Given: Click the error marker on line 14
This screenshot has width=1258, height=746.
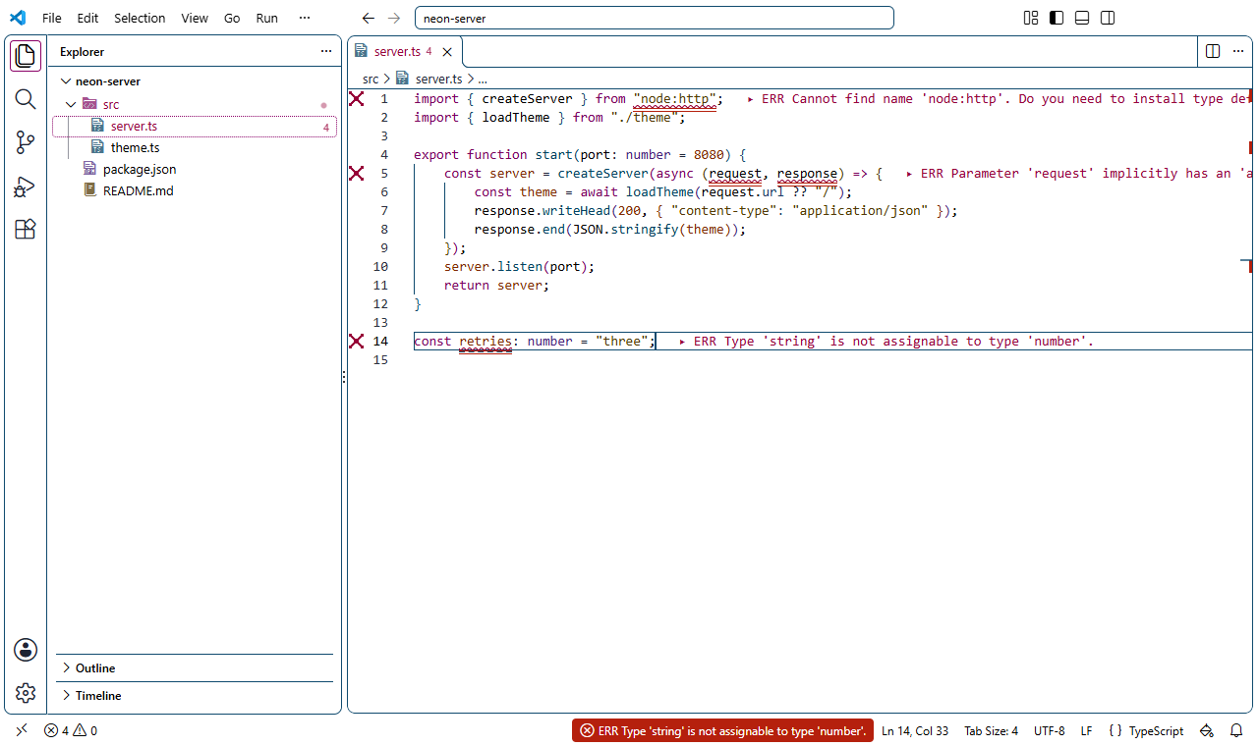Looking at the screenshot, I should [x=356, y=341].
